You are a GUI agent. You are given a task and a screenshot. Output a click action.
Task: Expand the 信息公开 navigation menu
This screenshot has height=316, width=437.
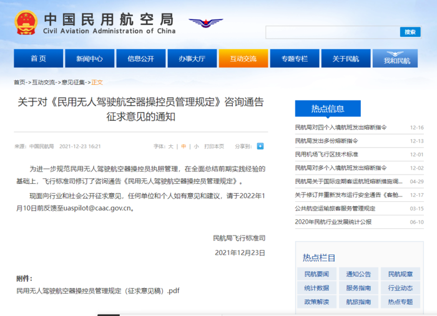(x=140, y=59)
